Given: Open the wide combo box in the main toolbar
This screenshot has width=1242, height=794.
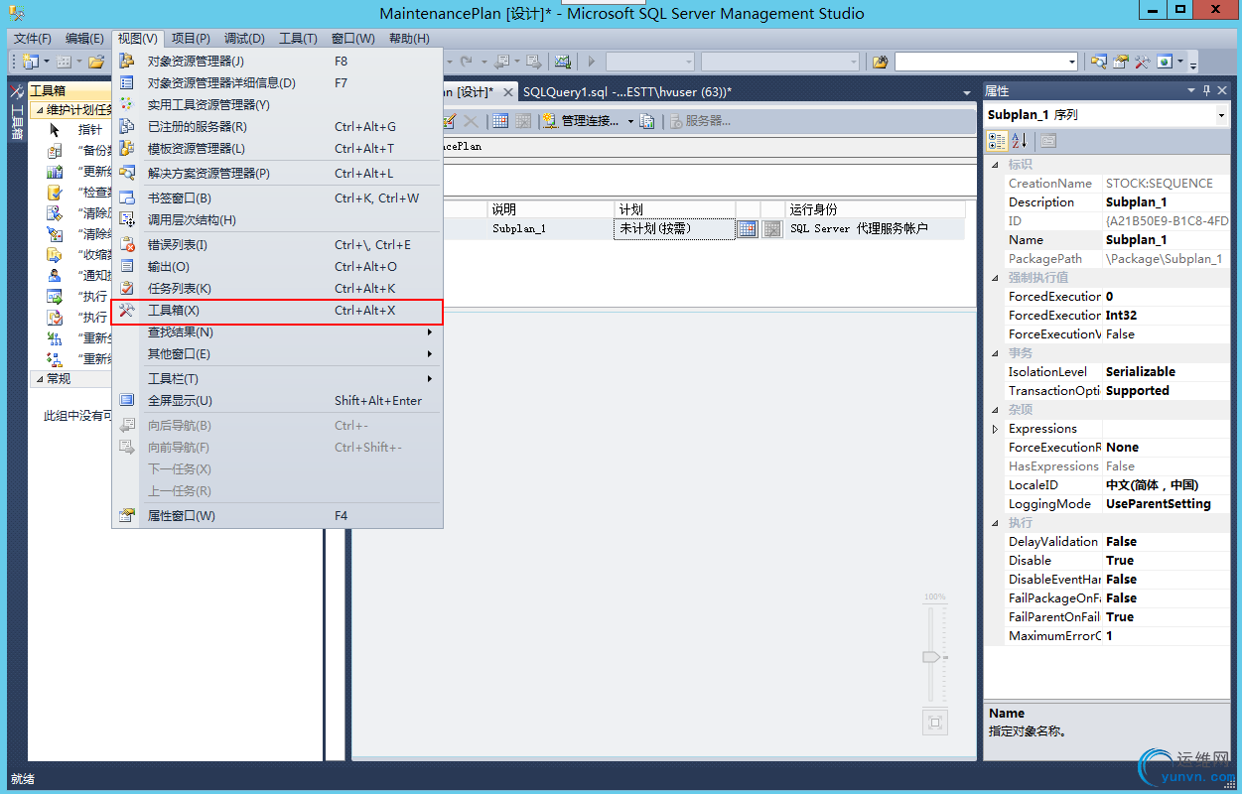Looking at the screenshot, I should [x=986, y=62].
